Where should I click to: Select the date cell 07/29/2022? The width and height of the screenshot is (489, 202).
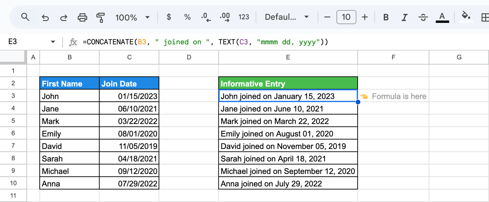pos(129,183)
